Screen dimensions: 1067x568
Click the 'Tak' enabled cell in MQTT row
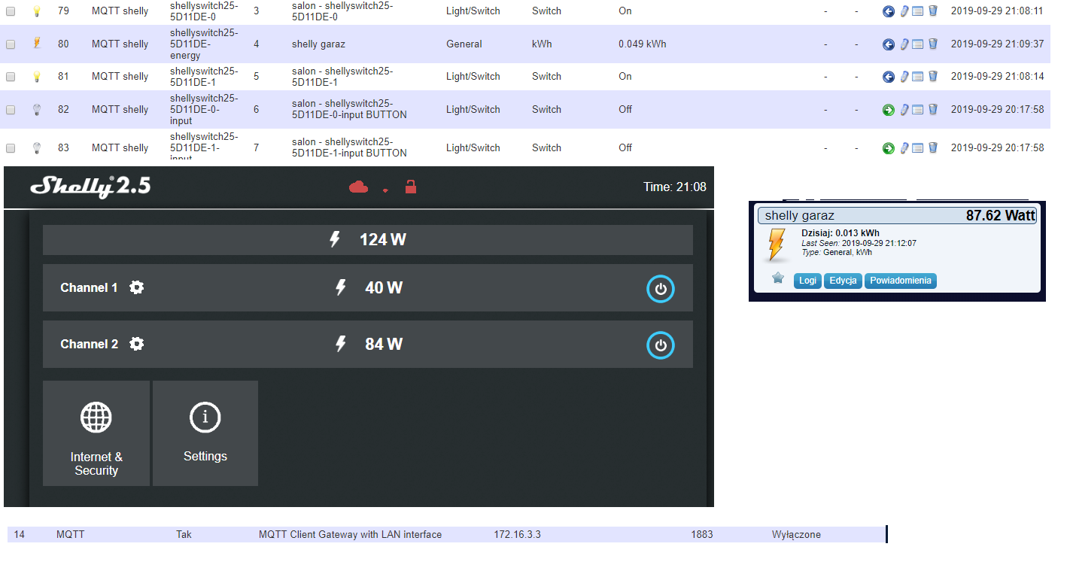point(184,535)
